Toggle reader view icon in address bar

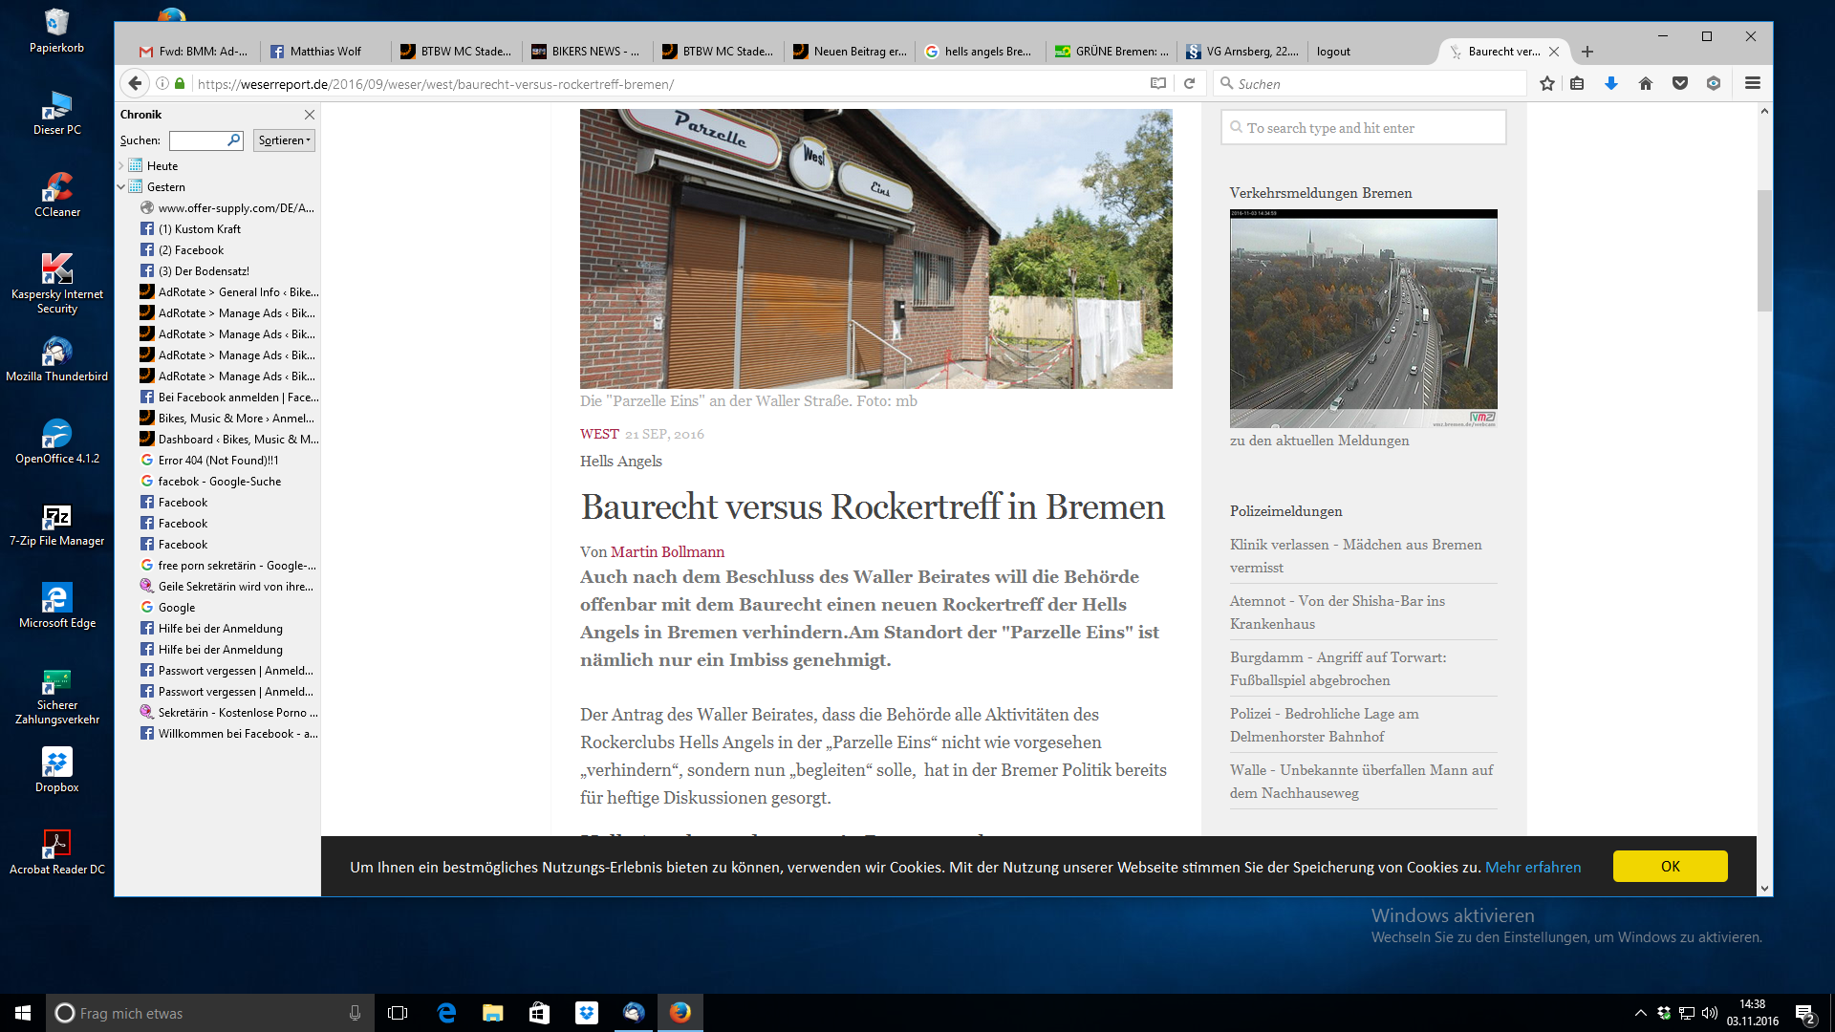click(x=1158, y=83)
